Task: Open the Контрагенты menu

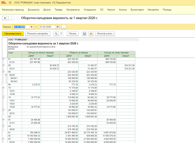Action: click(73, 10)
